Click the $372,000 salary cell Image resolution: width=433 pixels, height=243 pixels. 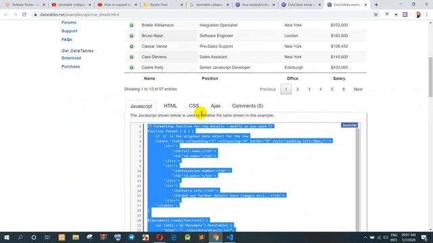[x=339, y=25]
